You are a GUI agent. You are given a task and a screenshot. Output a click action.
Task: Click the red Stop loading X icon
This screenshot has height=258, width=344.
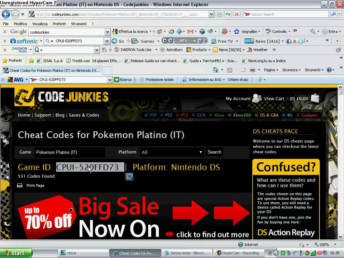237,14
